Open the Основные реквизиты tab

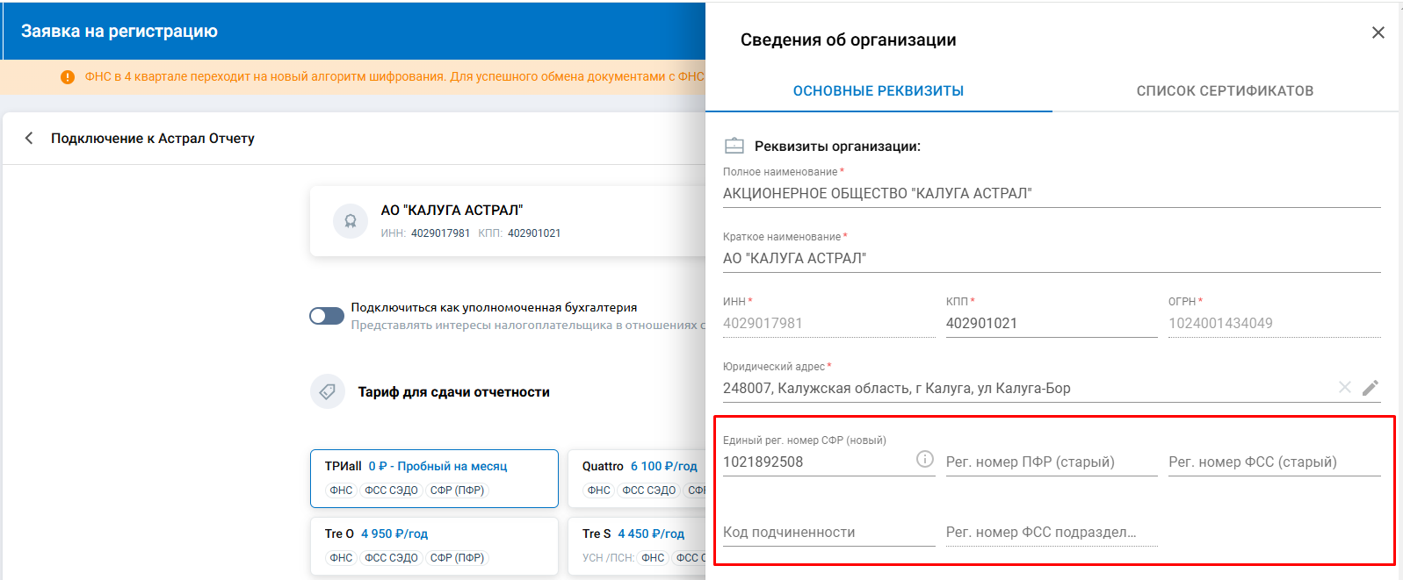click(x=878, y=91)
